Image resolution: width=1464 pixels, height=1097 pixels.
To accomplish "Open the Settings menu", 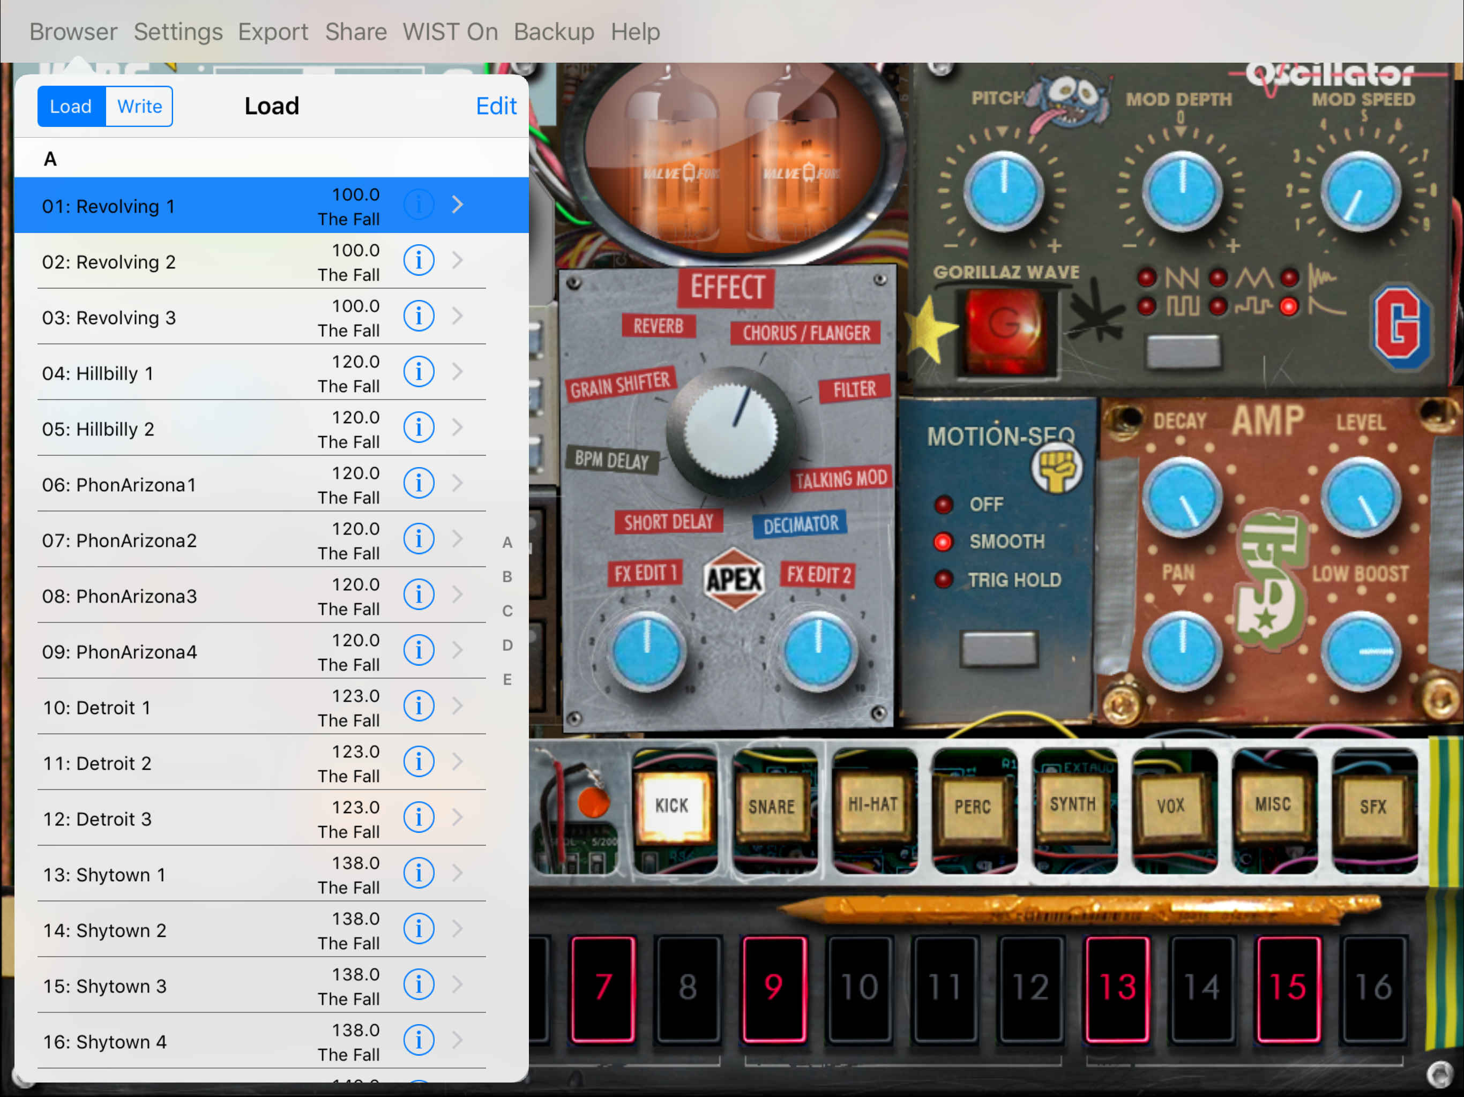I will point(178,32).
